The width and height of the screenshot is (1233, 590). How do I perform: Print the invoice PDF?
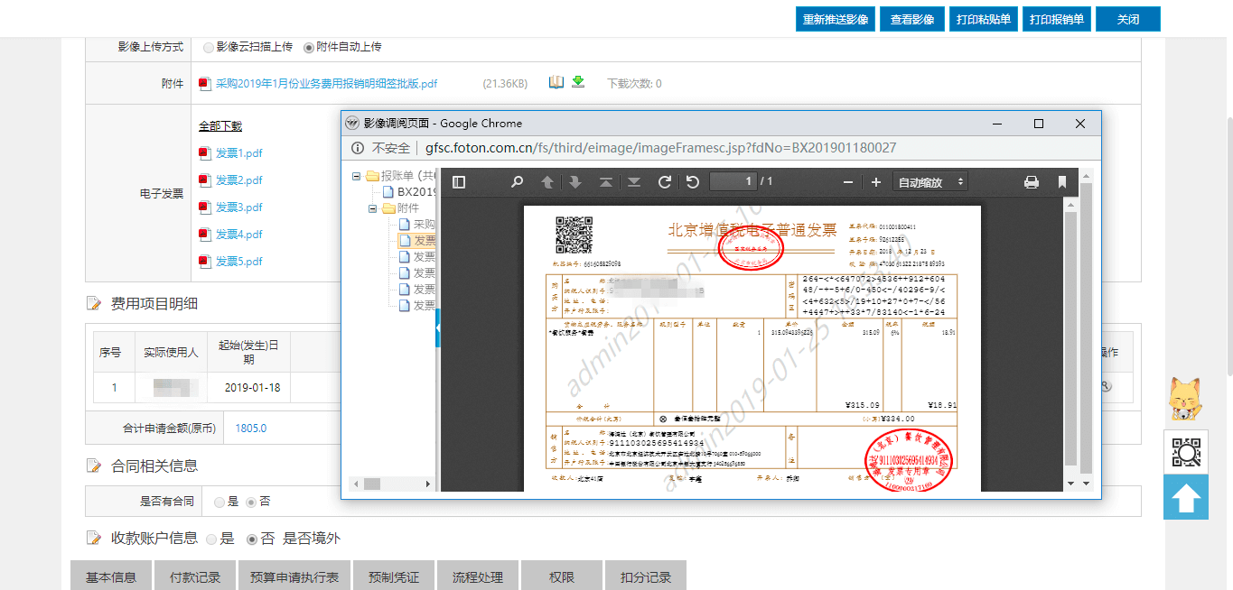click(1031, 182)
